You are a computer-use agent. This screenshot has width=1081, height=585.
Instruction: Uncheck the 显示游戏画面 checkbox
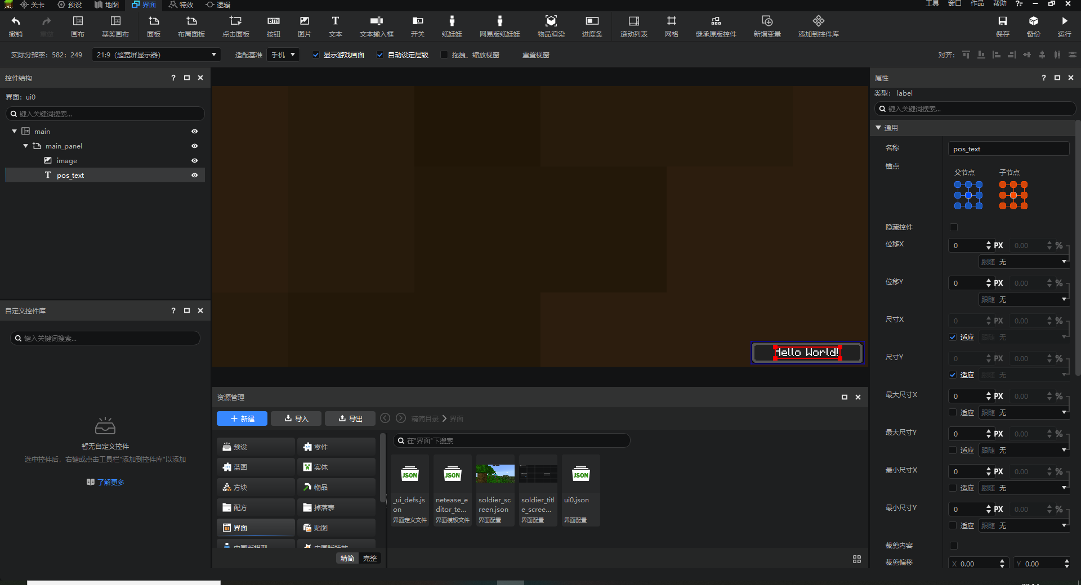coord(316,55)
